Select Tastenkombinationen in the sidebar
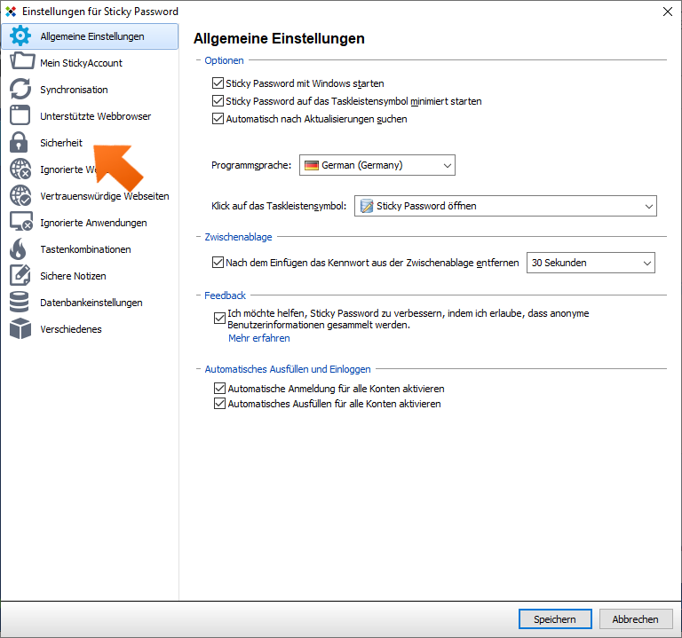 tap(90, 249)
